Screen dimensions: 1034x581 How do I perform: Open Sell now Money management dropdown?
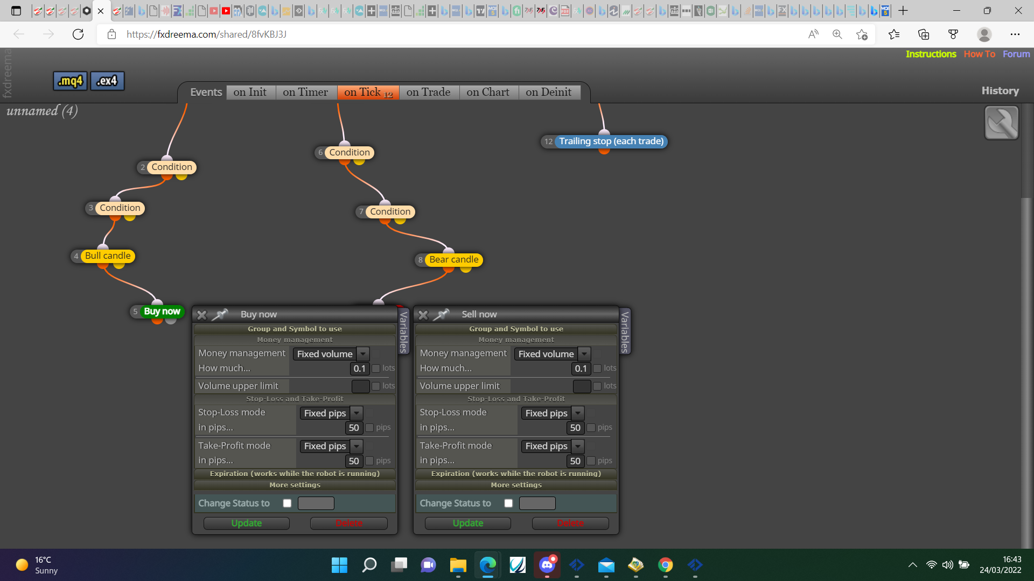coord(553,354)
